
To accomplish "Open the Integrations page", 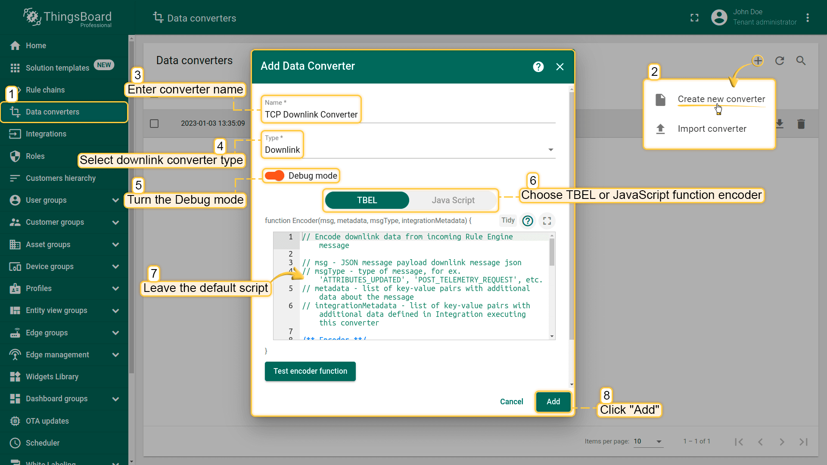I will tap(64, 134).
